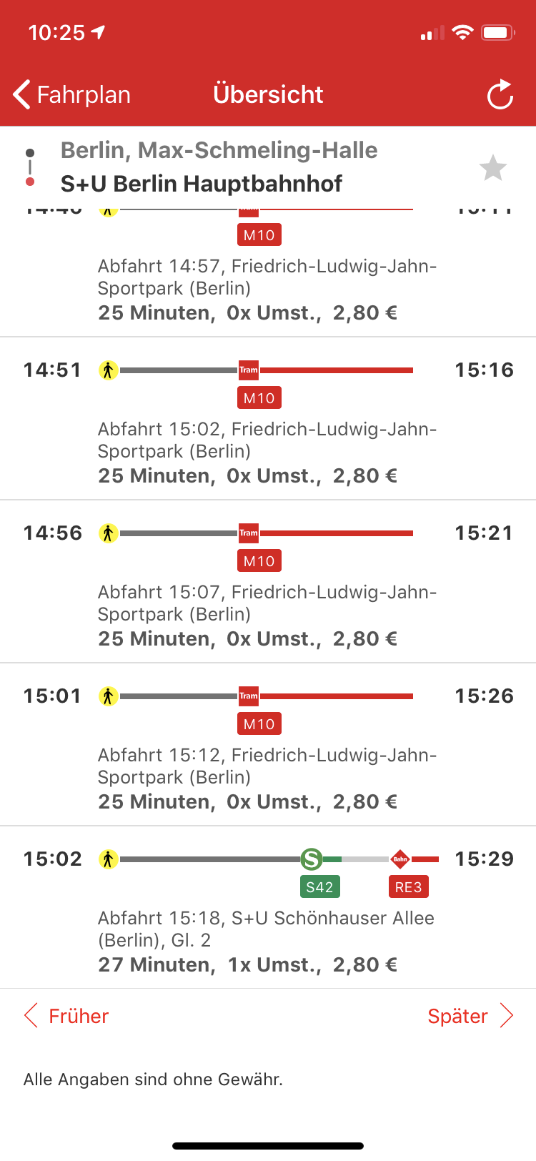Toggle favorite star for this route
This screenshot has width=536, height=1161.
(492, 168)
